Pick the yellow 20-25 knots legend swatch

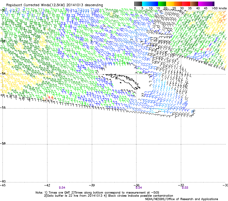click(x=170, y=4)
